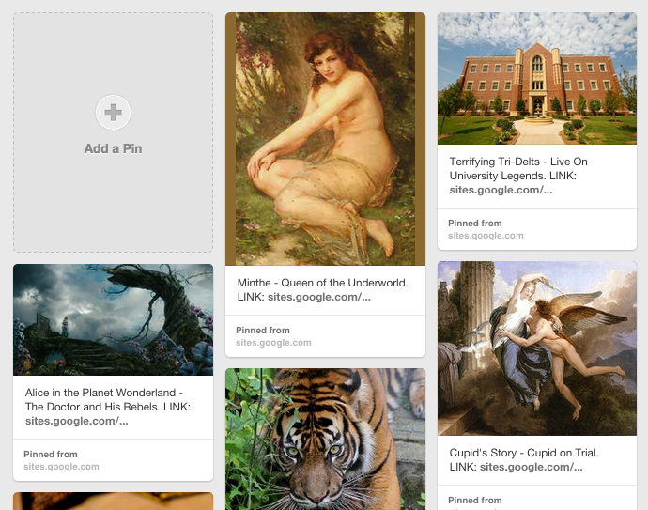Screen dimensions: 648x510
Task: Click the Alice in the Planet Wonderland link
Action: 77,421
